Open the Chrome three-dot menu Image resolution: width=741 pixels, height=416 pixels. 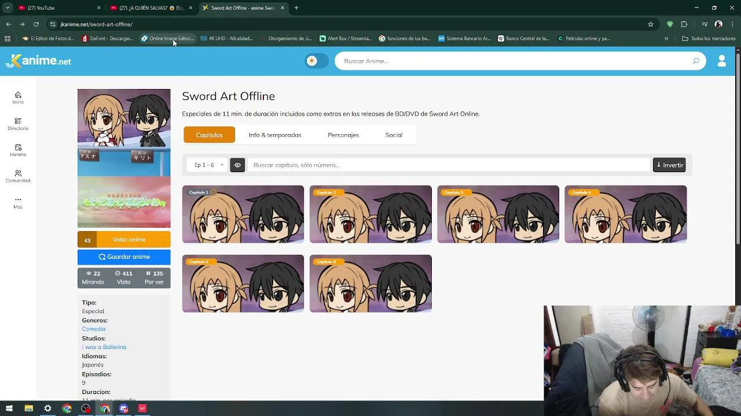tap(732, 24)
